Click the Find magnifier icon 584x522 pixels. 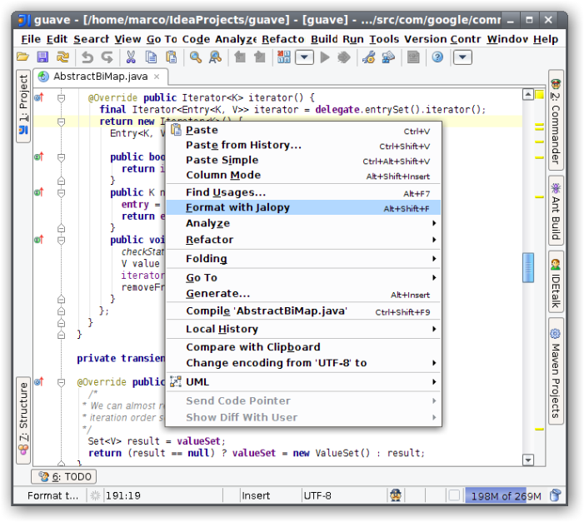196,57
